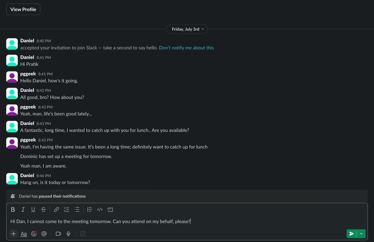Image resolution: width=374 pixels, height=242 pixels.
Task: Open the emoji picker
Action: 34,234
